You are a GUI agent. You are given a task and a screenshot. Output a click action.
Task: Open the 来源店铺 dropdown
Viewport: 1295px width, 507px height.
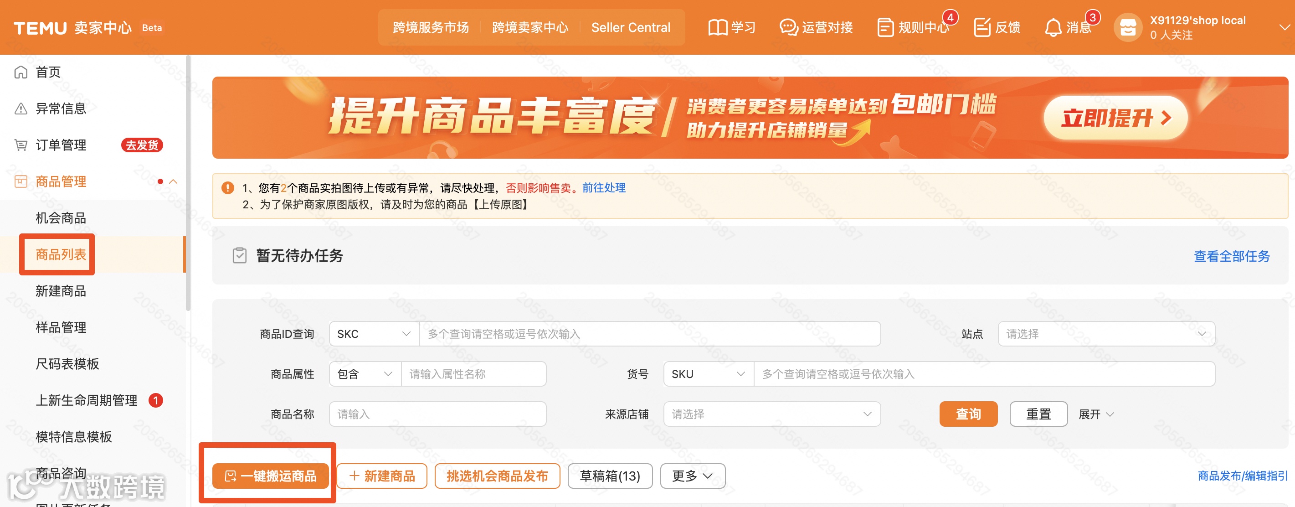point(771,414)
